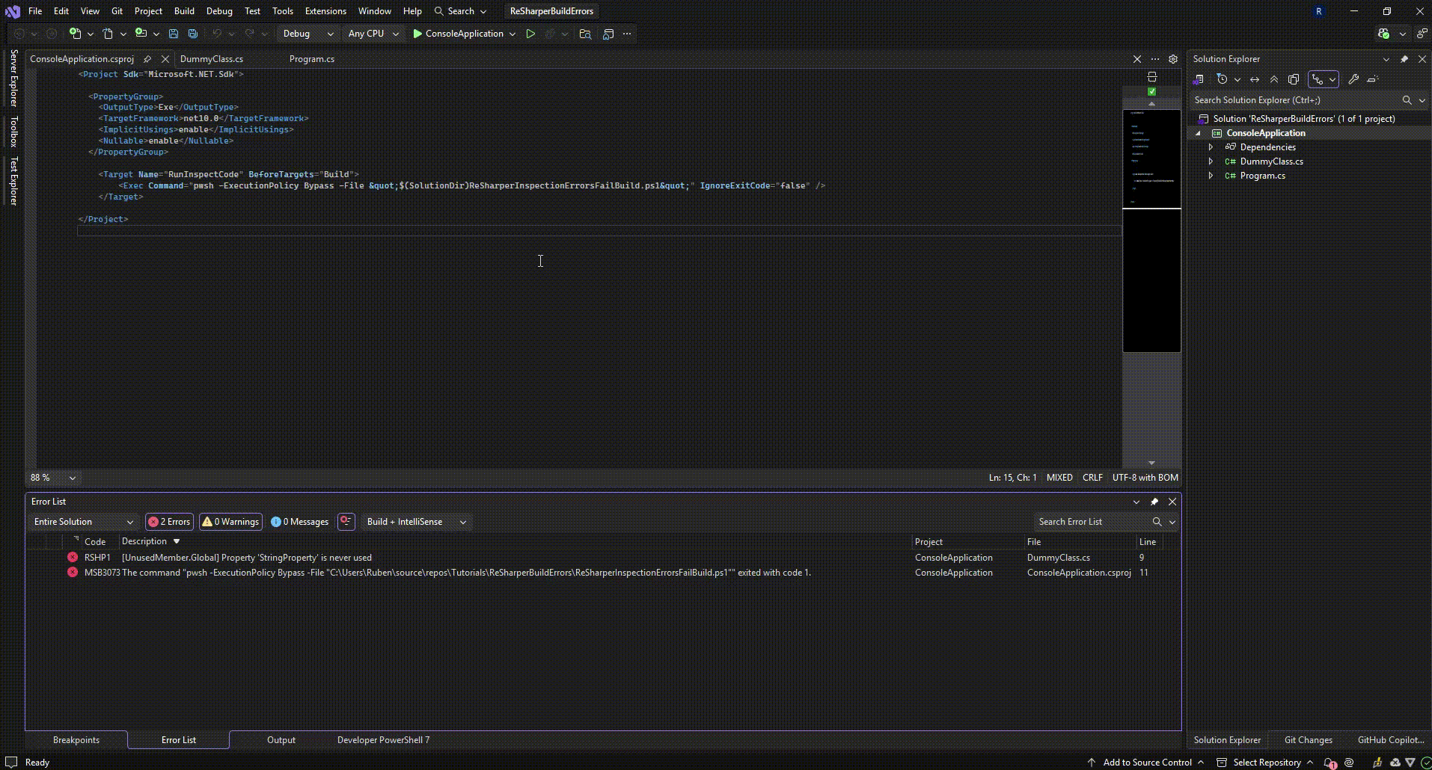Click the editor minimap scrollbar
The width and height of the screenshot is (1432, 770).
pos(1152,232)
